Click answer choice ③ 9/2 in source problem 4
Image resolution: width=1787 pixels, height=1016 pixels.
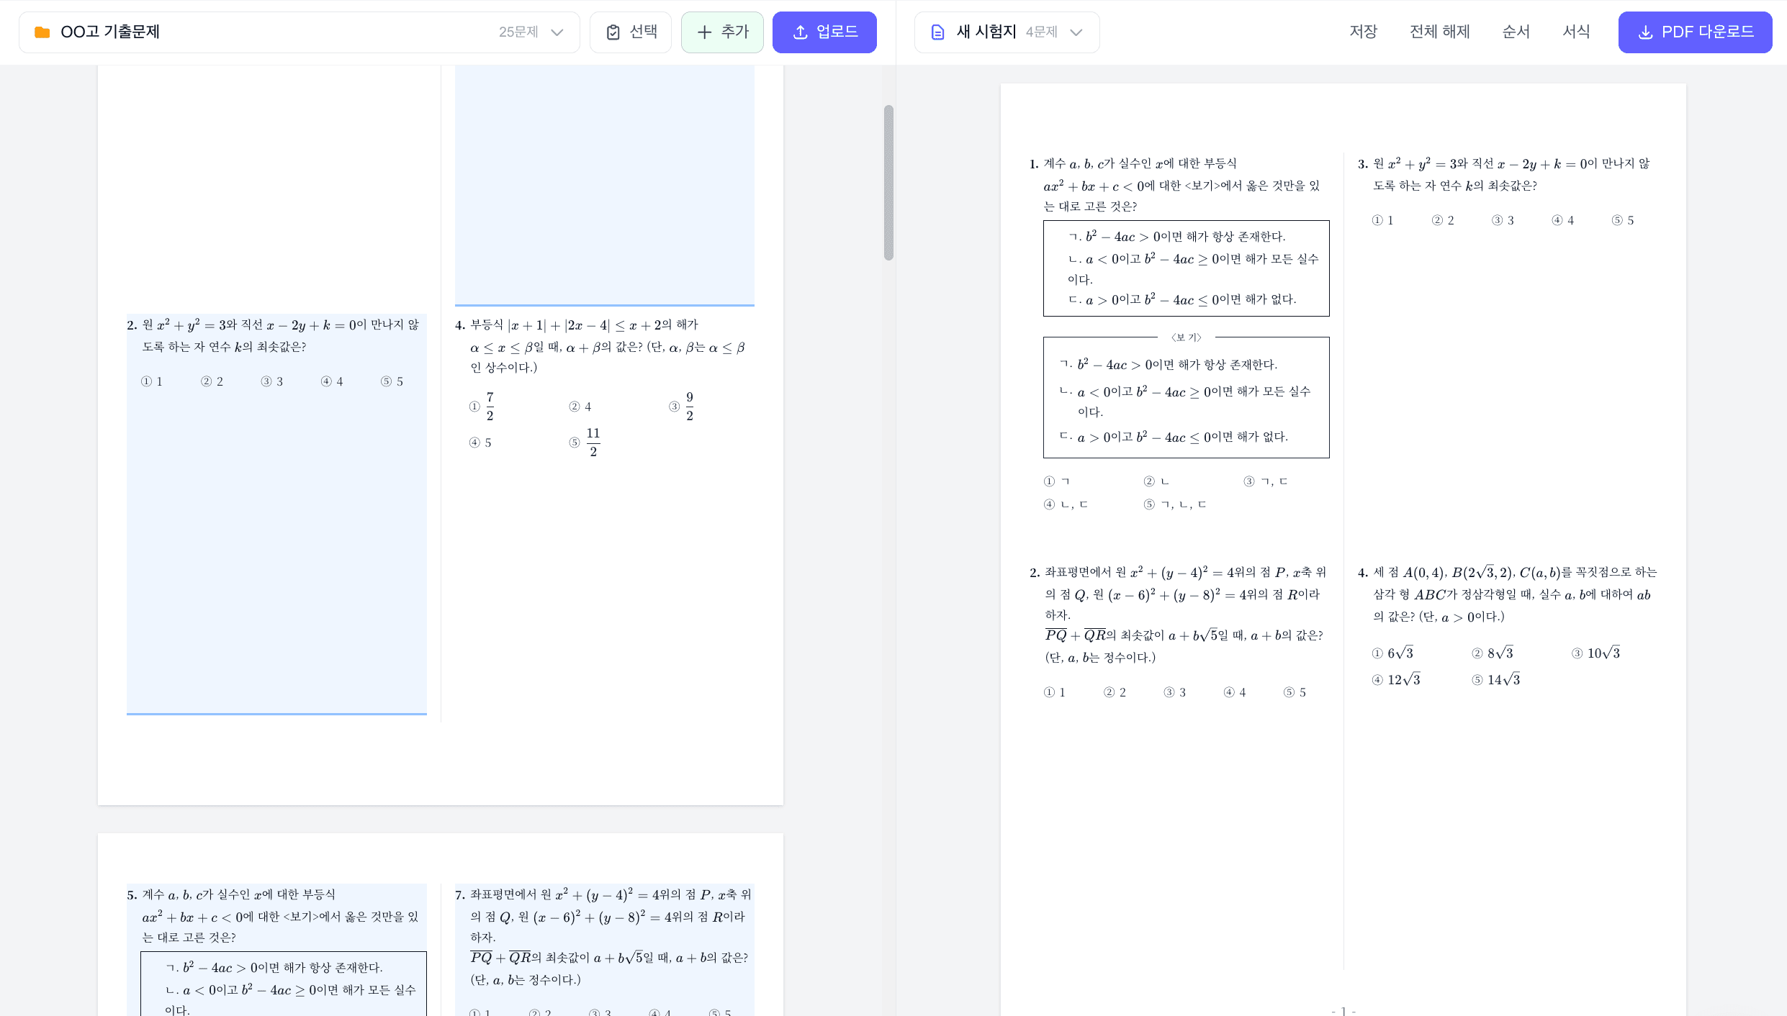[x=682, y=407]
